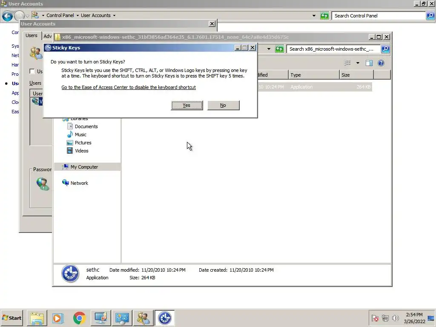Click User Accounts breadcrumb segment
Viewport: 436px width, 327px height.
coord(96,15)
